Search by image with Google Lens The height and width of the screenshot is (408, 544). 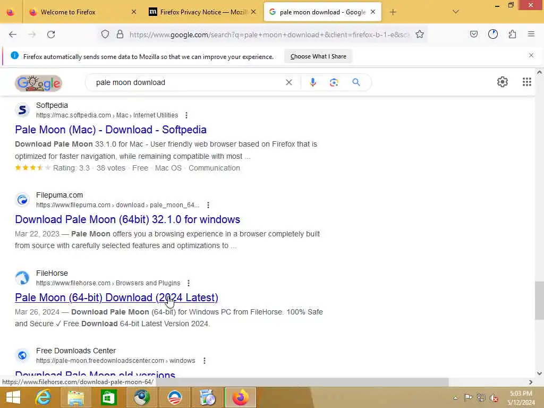coord(334,82)
